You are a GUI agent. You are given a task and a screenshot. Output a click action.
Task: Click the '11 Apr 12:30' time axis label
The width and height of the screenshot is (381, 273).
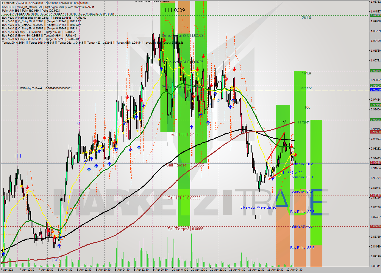256,270
